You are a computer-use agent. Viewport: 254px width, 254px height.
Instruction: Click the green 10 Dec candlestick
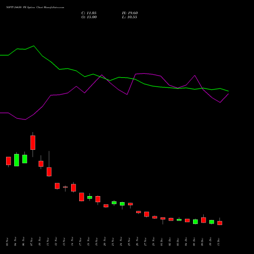pos(212,222)
